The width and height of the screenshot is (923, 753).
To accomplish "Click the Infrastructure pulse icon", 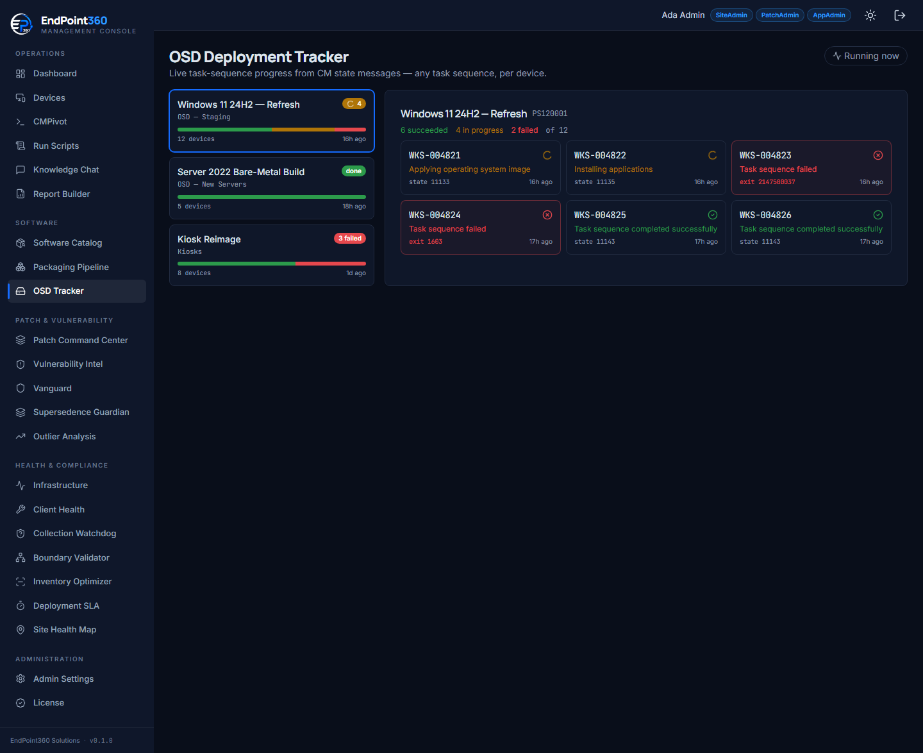I will [x=21, y=486].
